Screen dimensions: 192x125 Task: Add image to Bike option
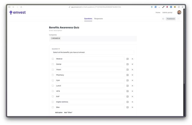click(127, 107)
